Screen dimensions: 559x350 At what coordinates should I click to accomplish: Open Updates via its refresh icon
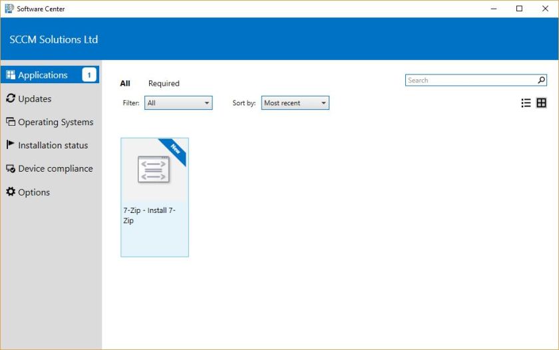click(11, 98)
